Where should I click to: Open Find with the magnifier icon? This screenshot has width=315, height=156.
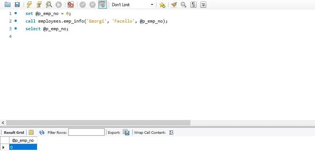(183, 5)
